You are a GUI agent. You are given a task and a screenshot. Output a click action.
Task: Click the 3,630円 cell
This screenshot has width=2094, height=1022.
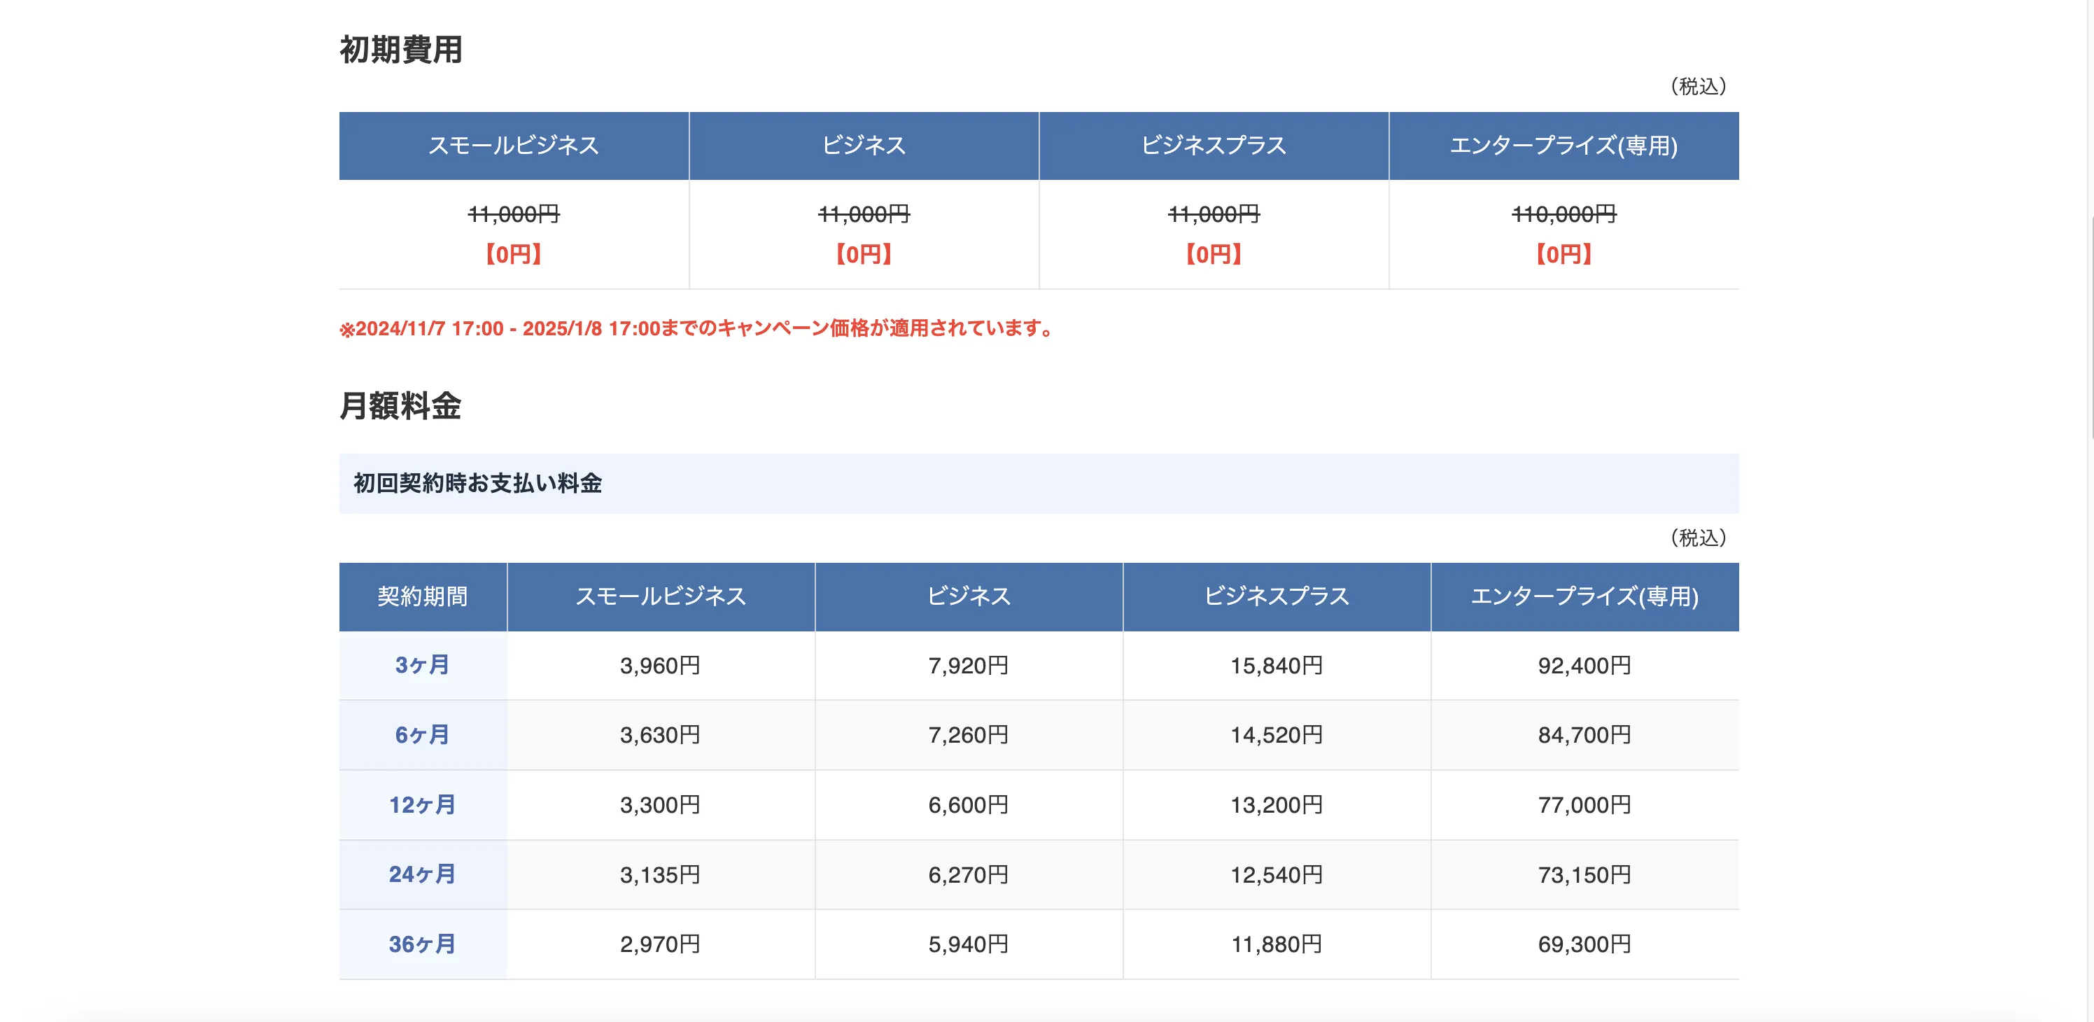(x=661, y=735)
